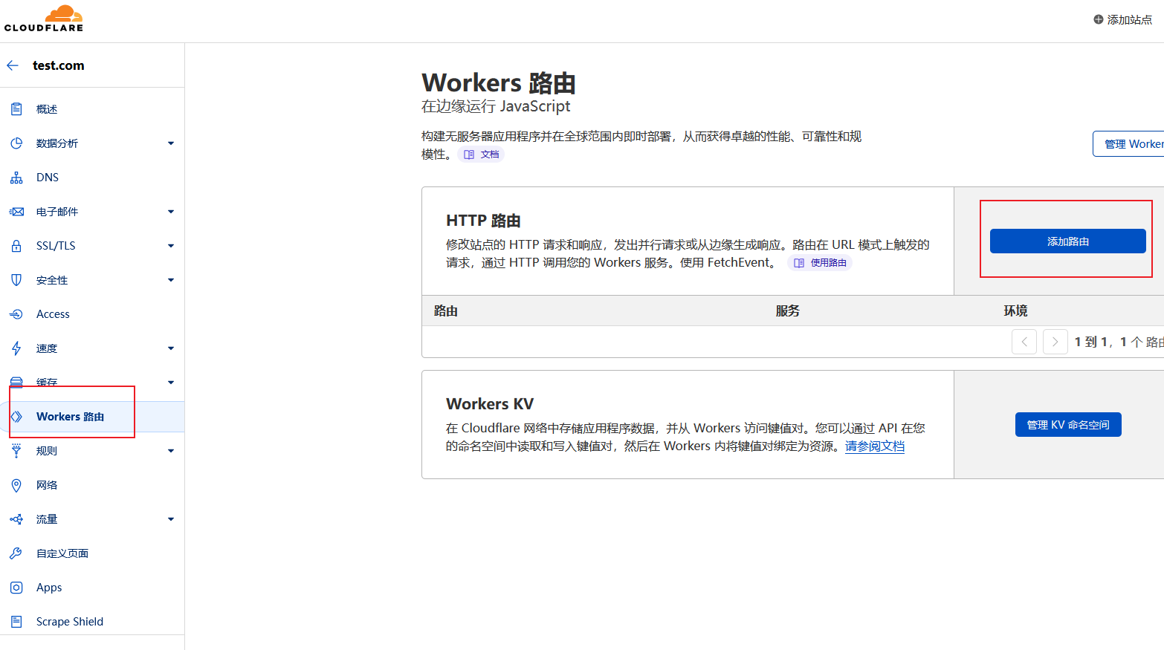This screenshot has height=650, width=1164.
Task: Click the Access login arrow icon
Action: tap(16, 314)
